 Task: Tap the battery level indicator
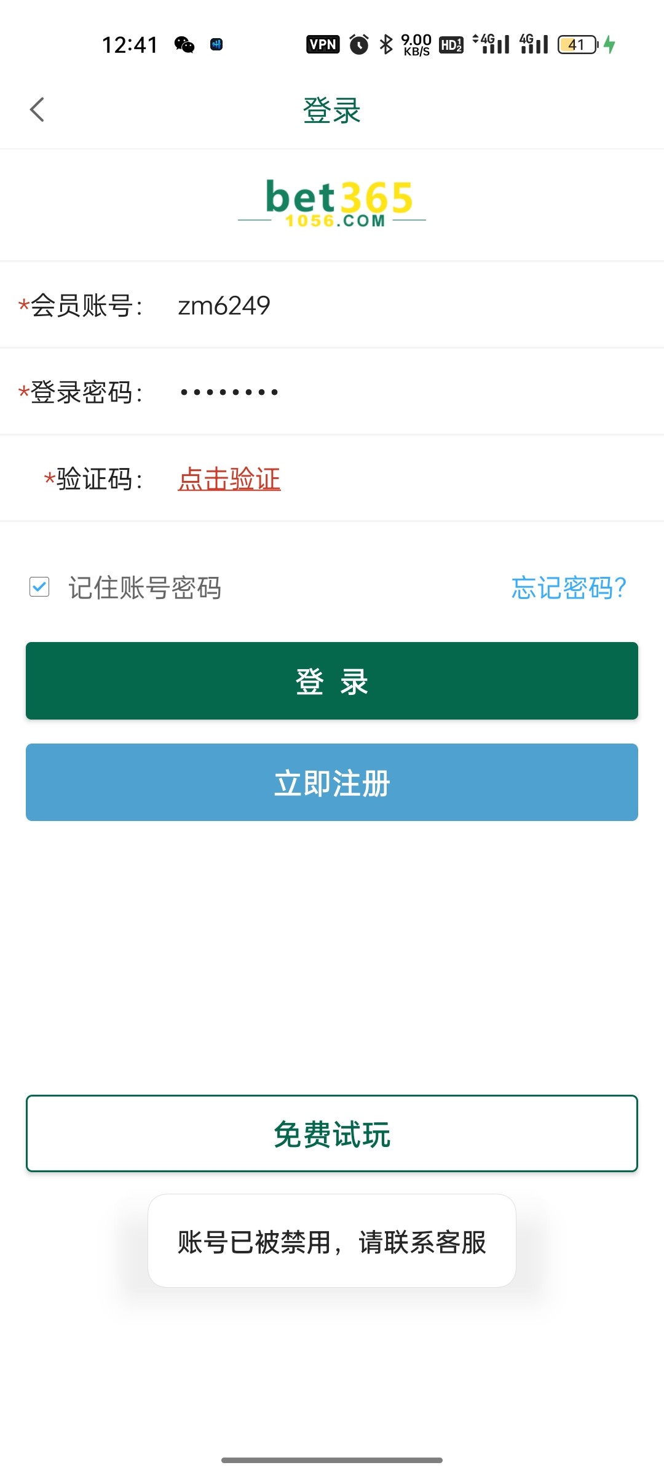(x=578, y=44)
